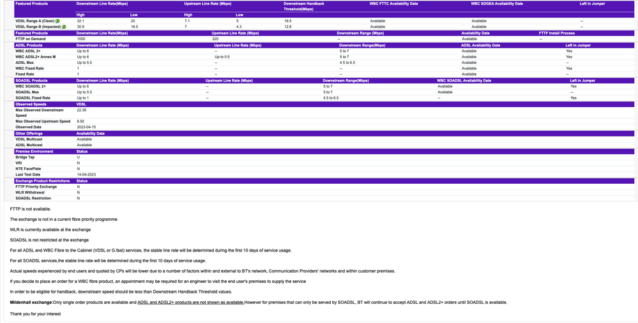Select the 'Up to 0.5' upstream value
The image size is (638, 323).
point(222,57)
